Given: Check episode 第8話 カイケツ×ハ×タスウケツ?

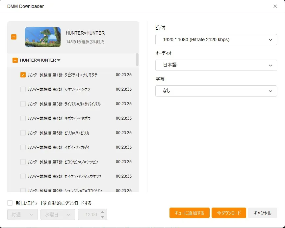Looking at the screenshot, I should coord(23,176).
